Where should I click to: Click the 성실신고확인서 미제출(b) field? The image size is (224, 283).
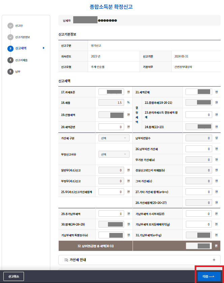199,170
